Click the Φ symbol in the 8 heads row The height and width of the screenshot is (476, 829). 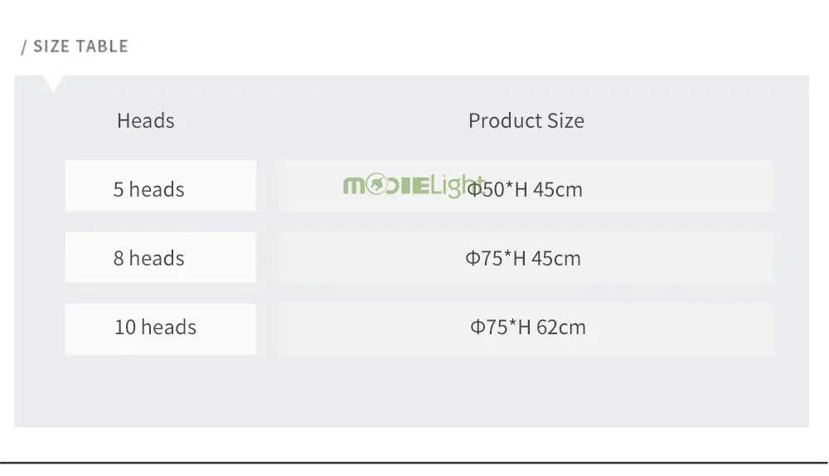pos(473,258)
